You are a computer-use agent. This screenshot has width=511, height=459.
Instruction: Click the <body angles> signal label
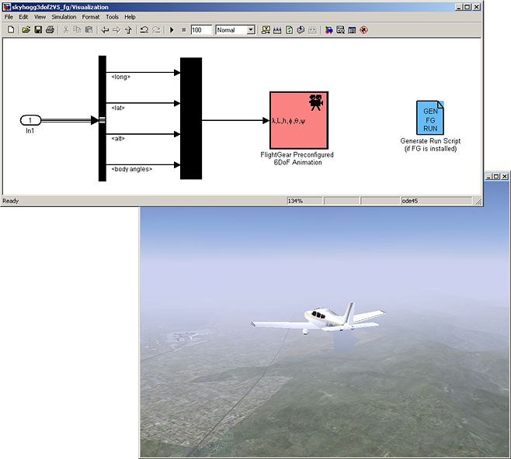coord(132,169)
